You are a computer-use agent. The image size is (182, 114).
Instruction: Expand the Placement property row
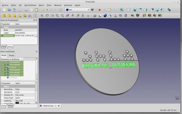click(2, 36)
